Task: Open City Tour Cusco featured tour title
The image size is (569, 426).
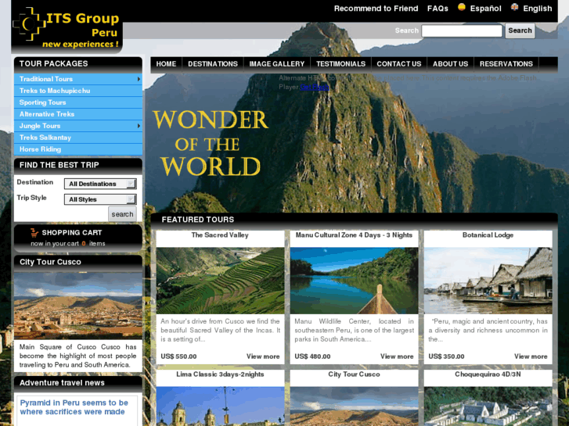Action: coord(355,374)
